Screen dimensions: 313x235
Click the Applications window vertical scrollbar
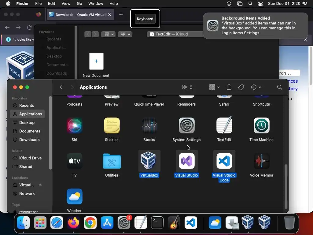pos(286,186)
